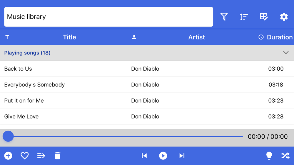Add a song with plus icon

[x=8, y=156]
